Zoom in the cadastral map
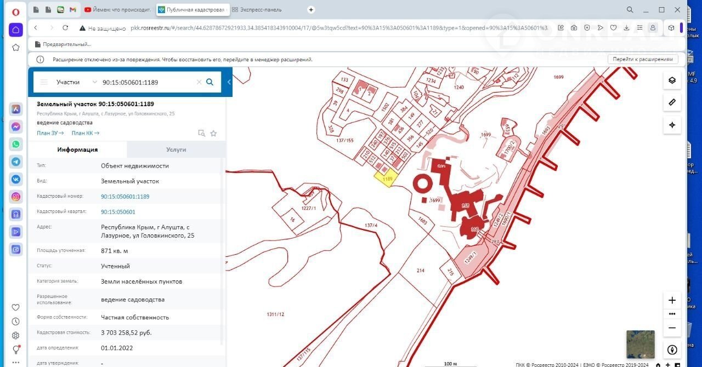 point(672,300)
